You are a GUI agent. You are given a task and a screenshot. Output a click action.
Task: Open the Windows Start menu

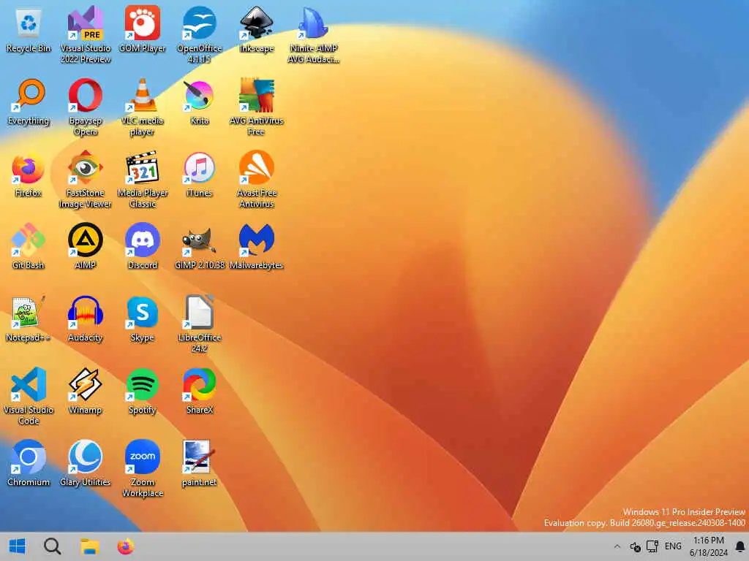[x=18, y=546]
